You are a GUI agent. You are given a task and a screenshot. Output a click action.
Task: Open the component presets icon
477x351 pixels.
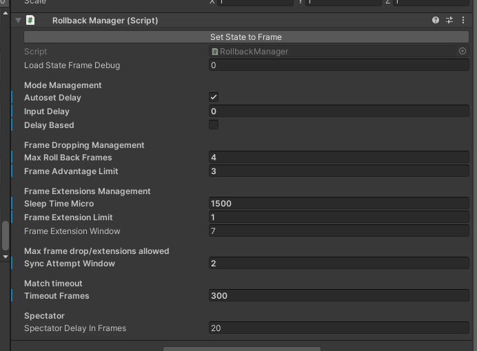click(449, 21)
